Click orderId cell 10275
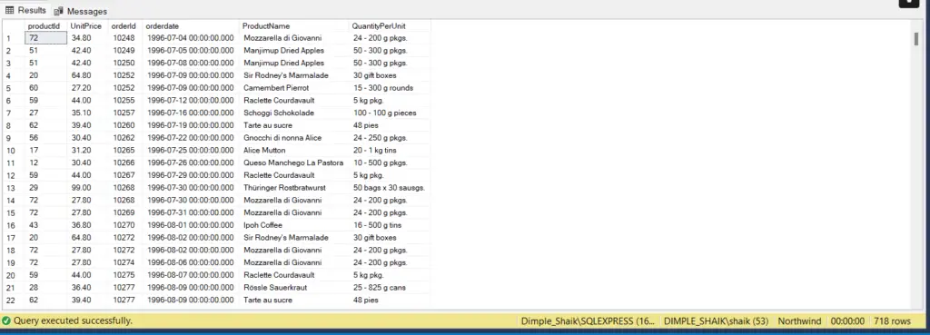930x335 pixels. [124, 275]
